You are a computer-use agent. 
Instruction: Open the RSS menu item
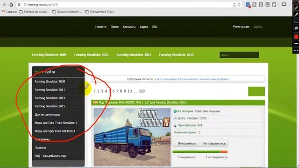(155, 27)
